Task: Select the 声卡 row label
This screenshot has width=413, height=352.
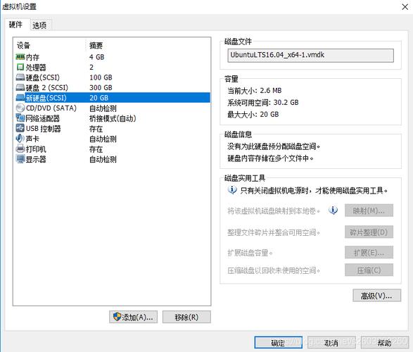Action: 32,139
